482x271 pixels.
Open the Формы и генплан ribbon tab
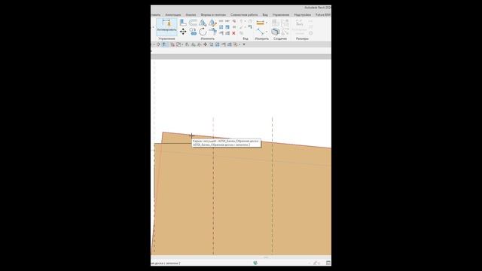pyautogui.click(x=213, y=15)
